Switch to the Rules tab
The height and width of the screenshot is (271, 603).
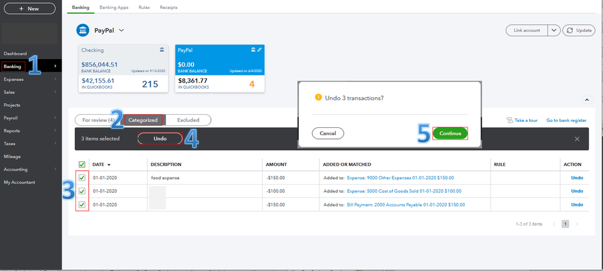(x=144, y=7)
